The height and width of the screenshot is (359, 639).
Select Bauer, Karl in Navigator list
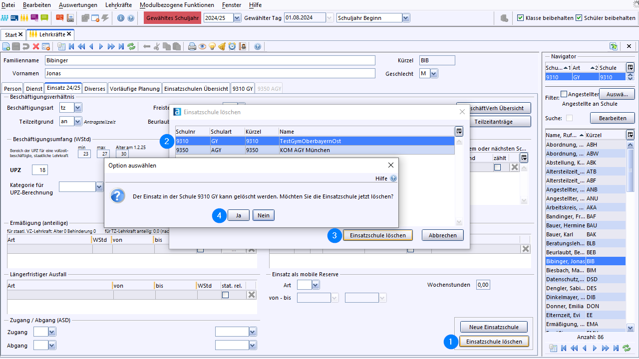pos(586,234)
